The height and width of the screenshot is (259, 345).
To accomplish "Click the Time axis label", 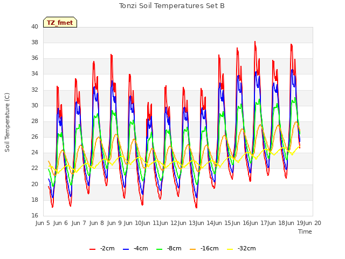I will coord(305,231).
